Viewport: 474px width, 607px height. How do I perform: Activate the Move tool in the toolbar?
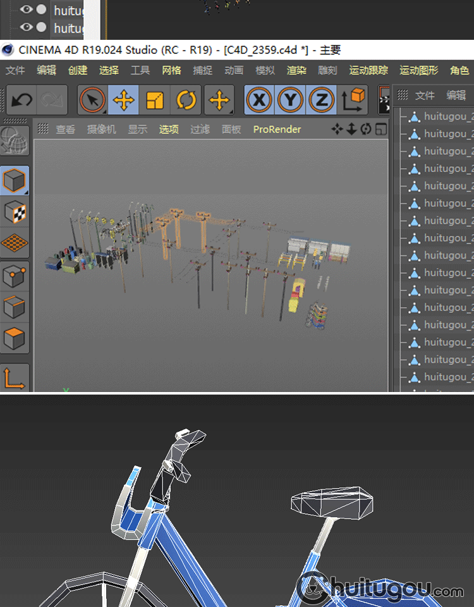click(124, 100)
